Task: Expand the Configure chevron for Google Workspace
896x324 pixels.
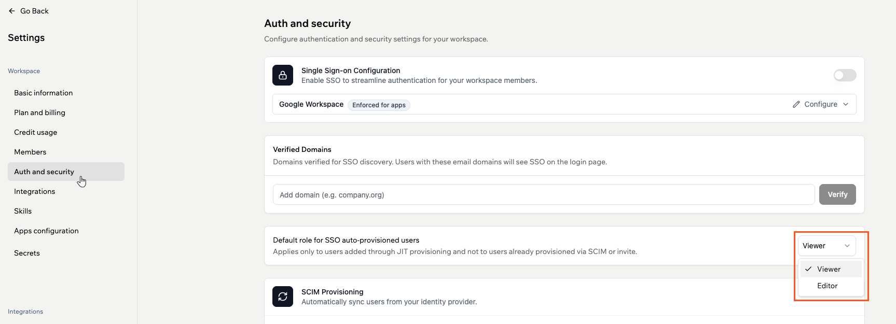Action: [x=846, y=104]
